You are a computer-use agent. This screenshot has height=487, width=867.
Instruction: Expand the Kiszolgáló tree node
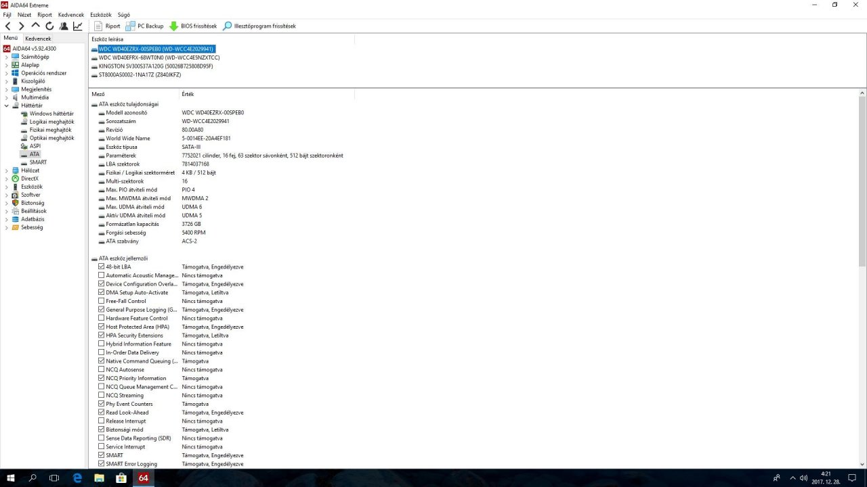pos(7,81)
